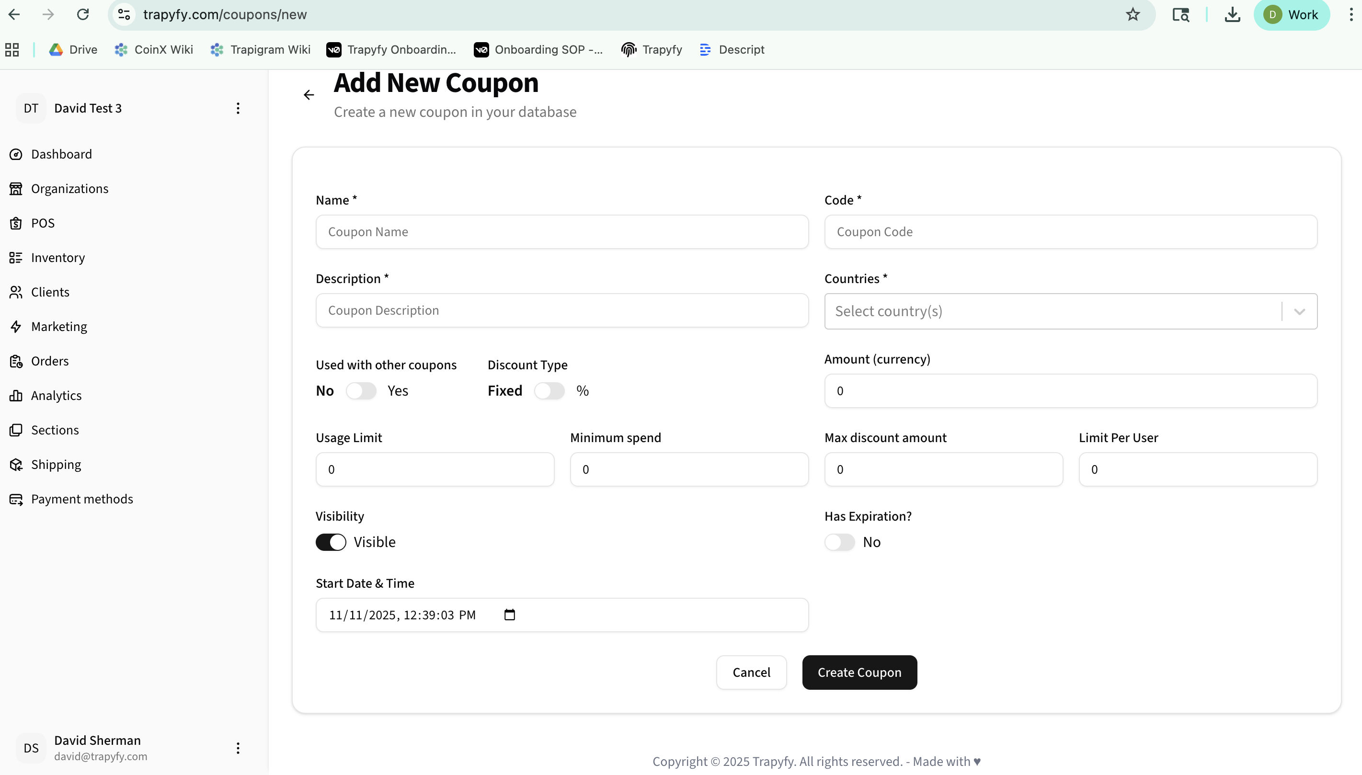Viewport: 1362px width, 775px height.
Task: Click the browser back arrow
Action: tap(14, 14)
